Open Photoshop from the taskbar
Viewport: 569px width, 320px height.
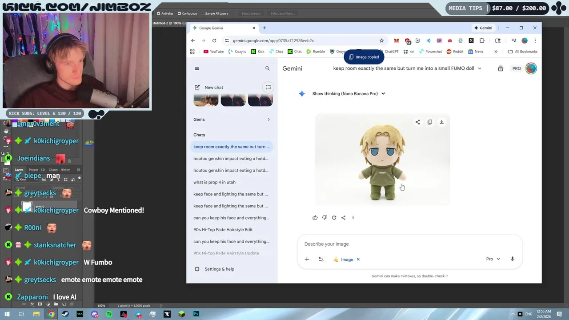pyautogui.click(x=196, y=314)
